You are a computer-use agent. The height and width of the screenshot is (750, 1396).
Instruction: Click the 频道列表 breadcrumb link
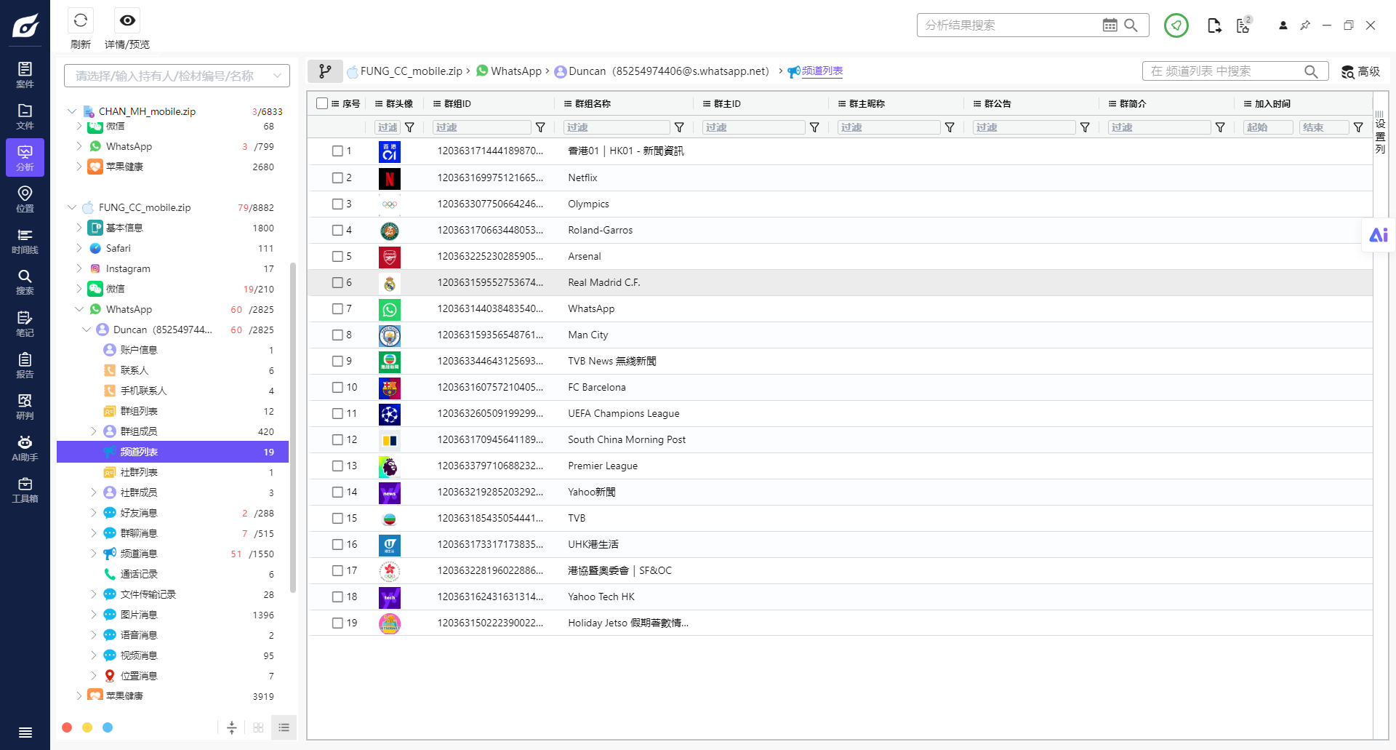(x=822, y=71)
